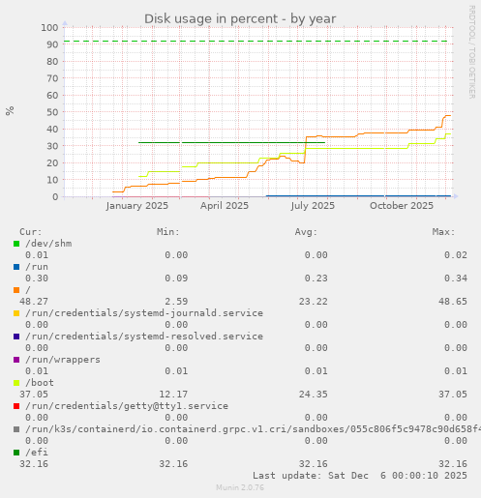This screenshot has width=481, height=498.
Task: Click the 50 mark on the y-axis
Action: point(52,112)
